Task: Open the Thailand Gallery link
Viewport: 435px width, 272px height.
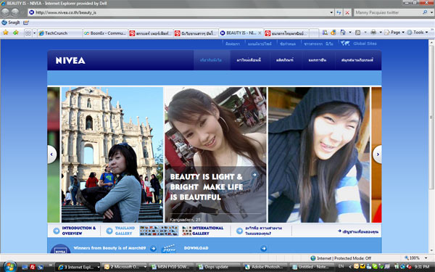Action: (x=125, y=231)
